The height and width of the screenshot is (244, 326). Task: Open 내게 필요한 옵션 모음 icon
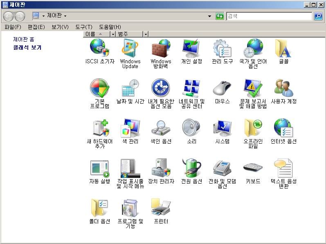[x=161, y=88]
